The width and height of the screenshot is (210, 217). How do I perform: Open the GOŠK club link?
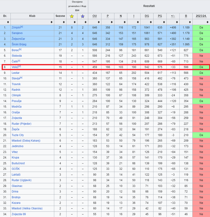(x=16, y=169)
